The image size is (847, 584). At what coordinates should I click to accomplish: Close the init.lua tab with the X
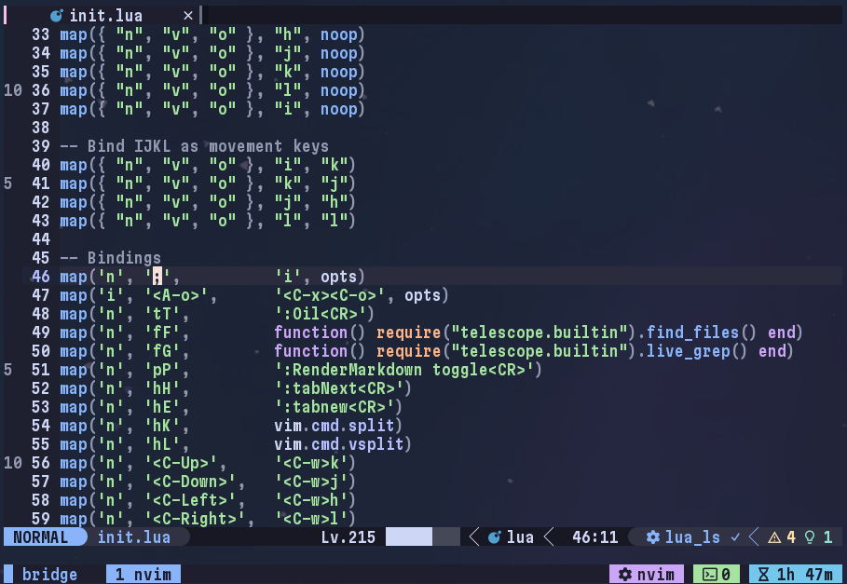tap(187, 16)
